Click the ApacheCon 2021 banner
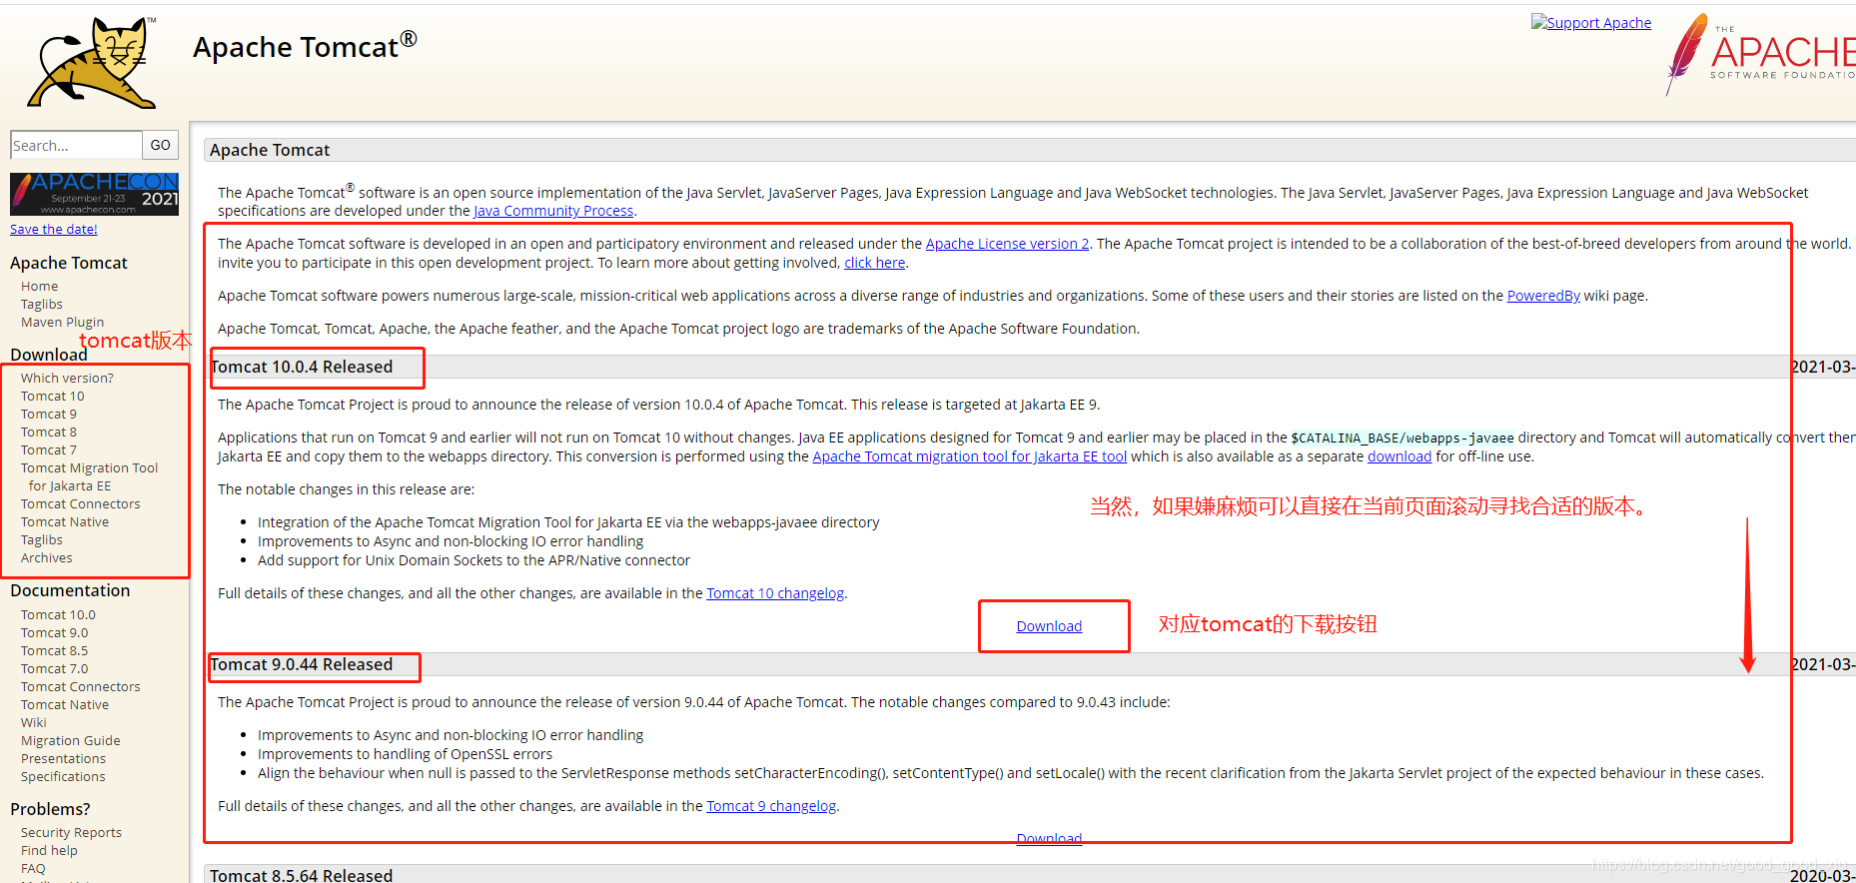 (x=94, y=194)
